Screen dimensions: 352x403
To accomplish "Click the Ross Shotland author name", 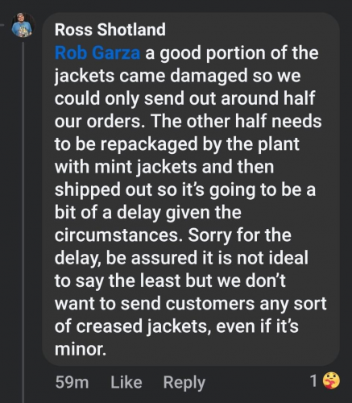I will (110, 30).
